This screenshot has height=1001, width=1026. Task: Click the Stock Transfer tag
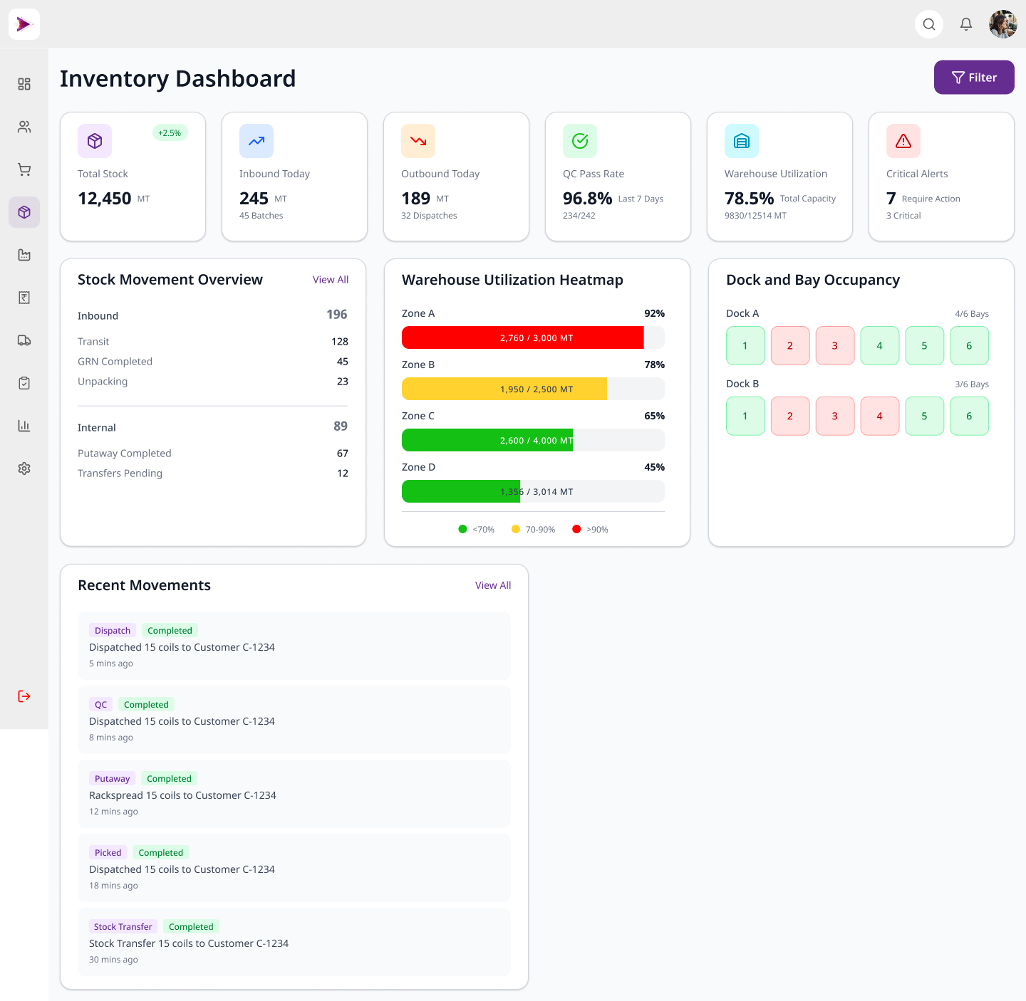(x=123, y=926)
